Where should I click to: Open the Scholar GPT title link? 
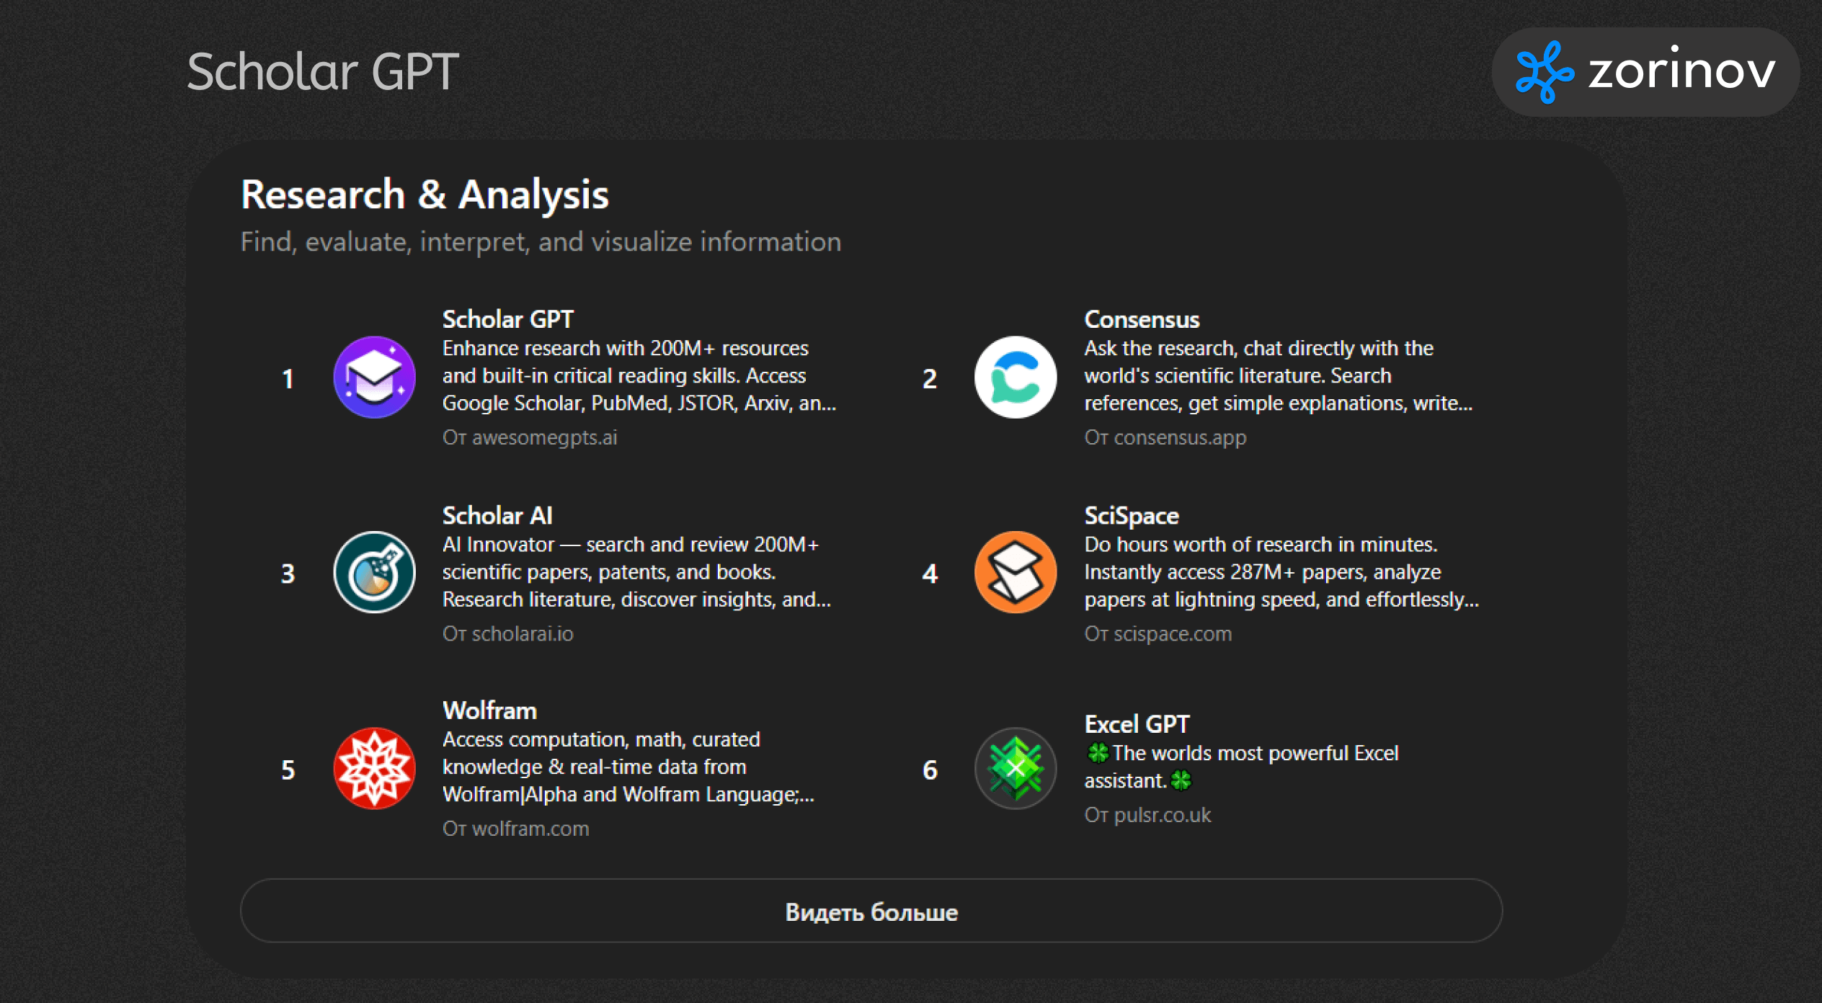coord(507,319)
